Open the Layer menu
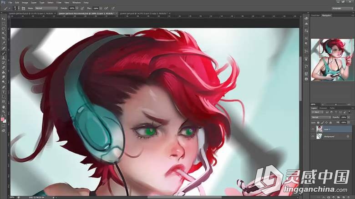 (x=34, y=2)
